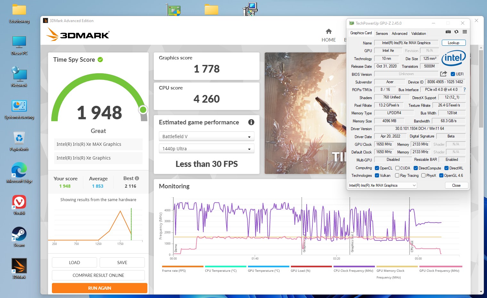Click the GPU Load (%) legend color

point(311,266)
